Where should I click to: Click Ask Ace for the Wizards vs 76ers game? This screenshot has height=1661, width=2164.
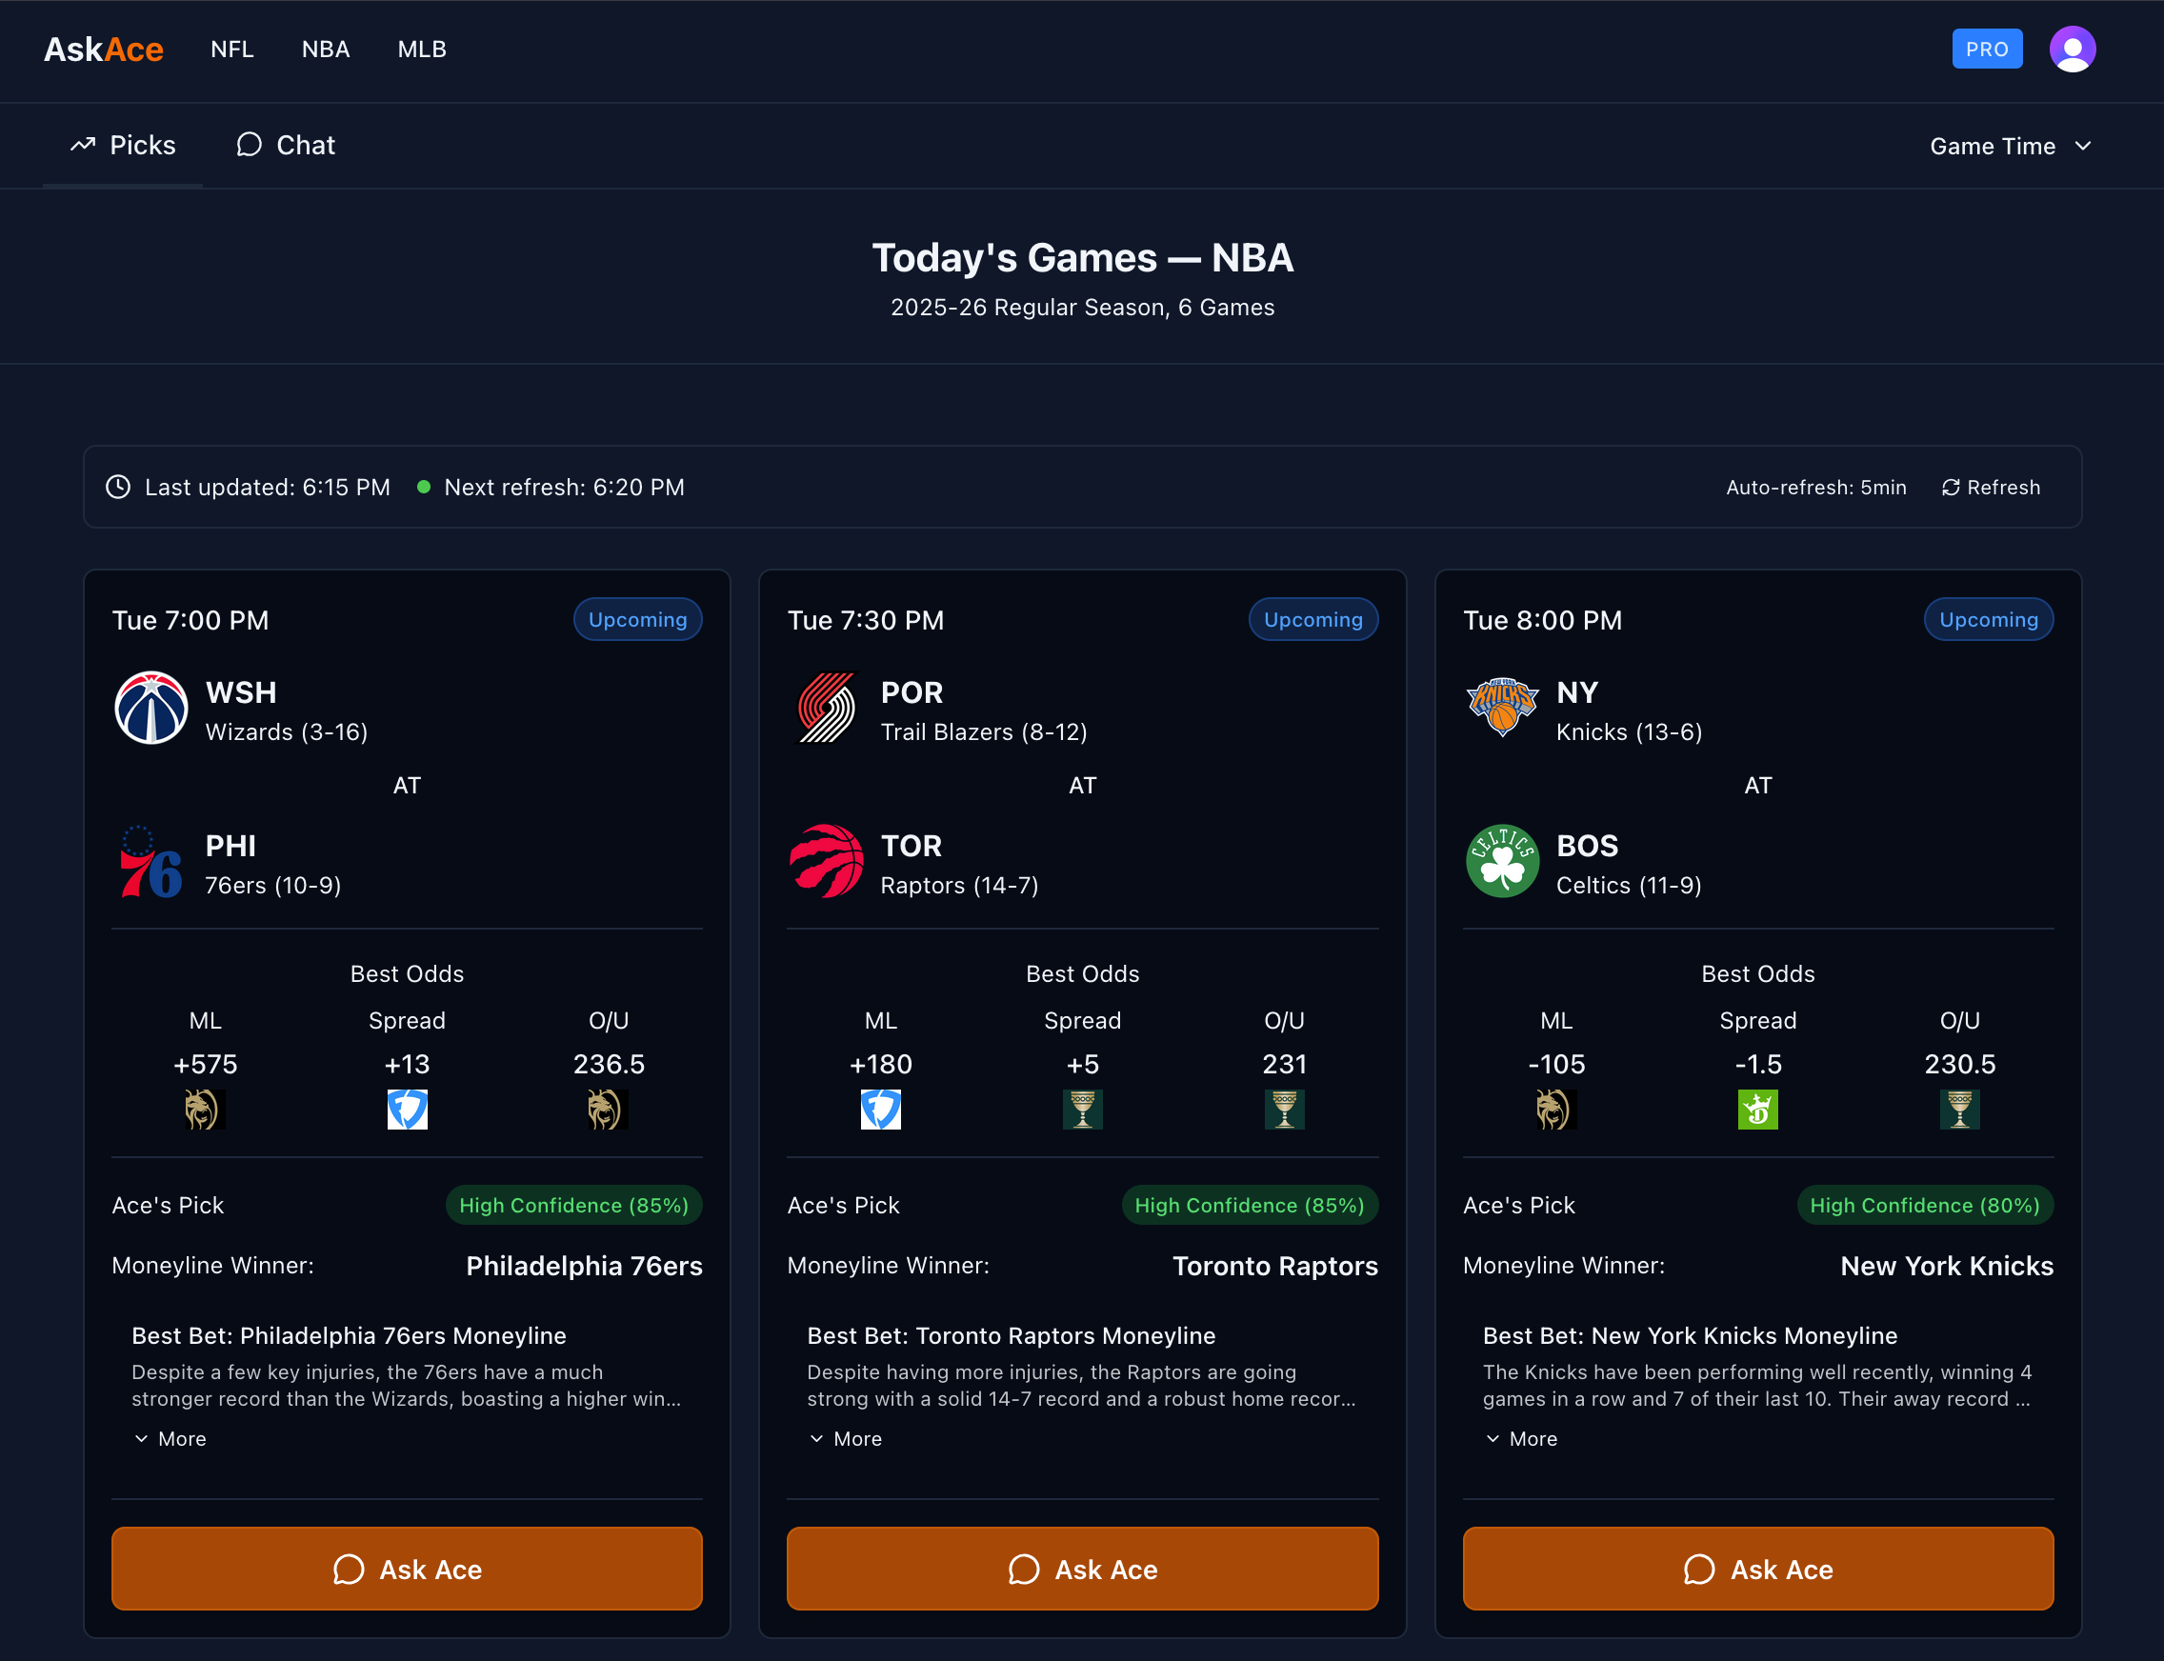point(407,1568)
